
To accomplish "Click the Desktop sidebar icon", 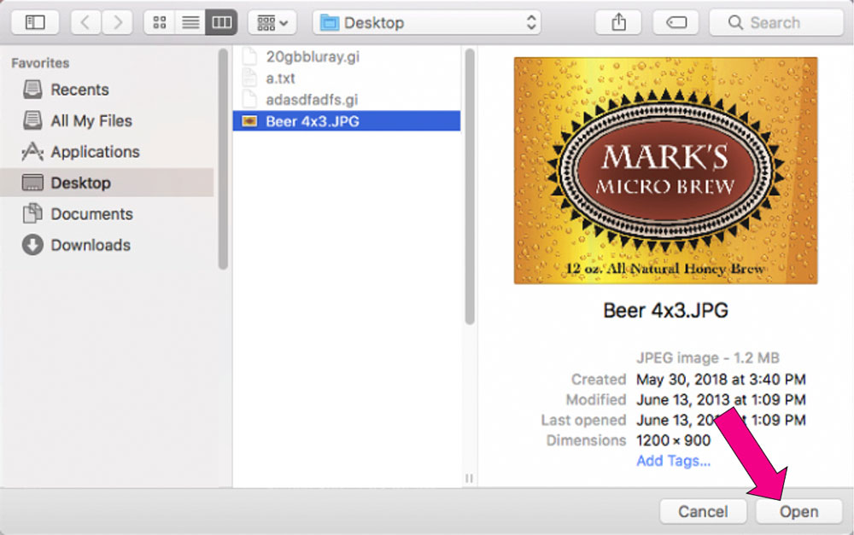I will point(32,183).
